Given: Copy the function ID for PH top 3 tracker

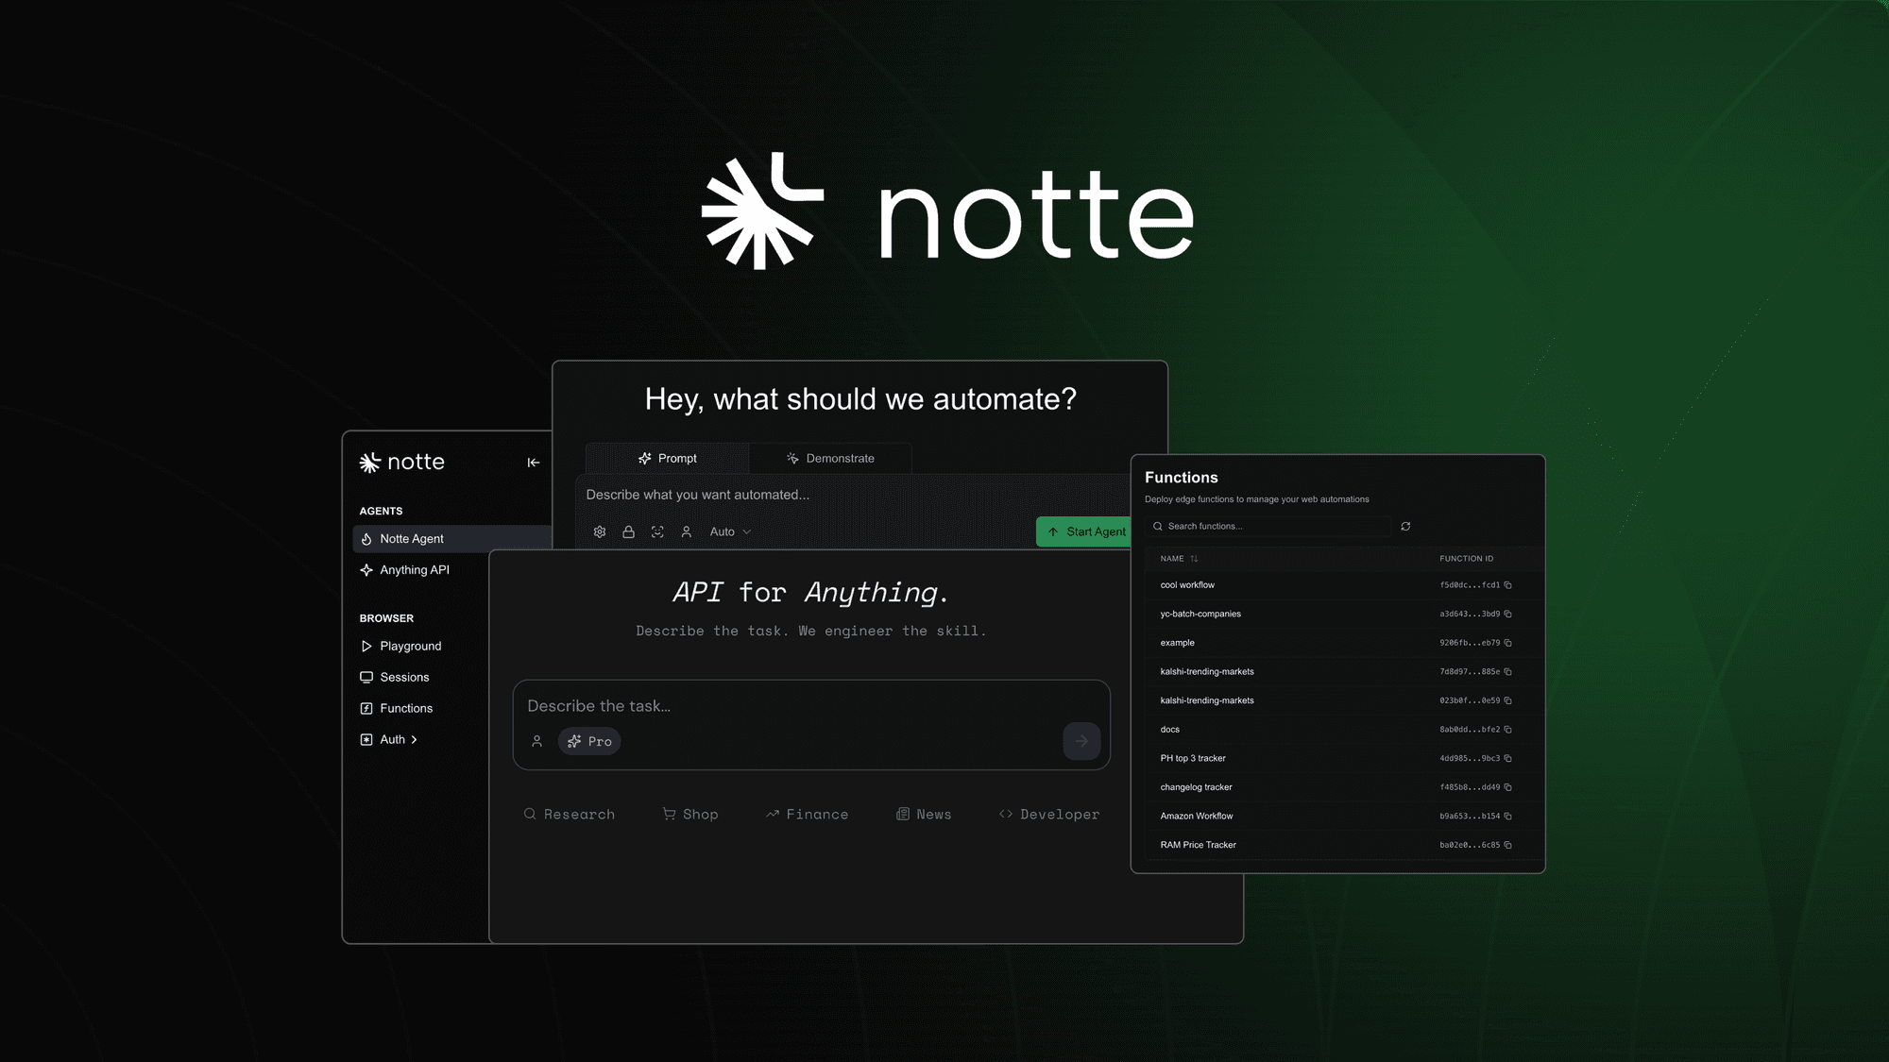Looking at the screenshot, I should 1508,759.
